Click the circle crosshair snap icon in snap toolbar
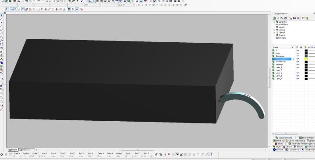The height and width of the screenshot is (160, 315). click(x=30, y=9)
